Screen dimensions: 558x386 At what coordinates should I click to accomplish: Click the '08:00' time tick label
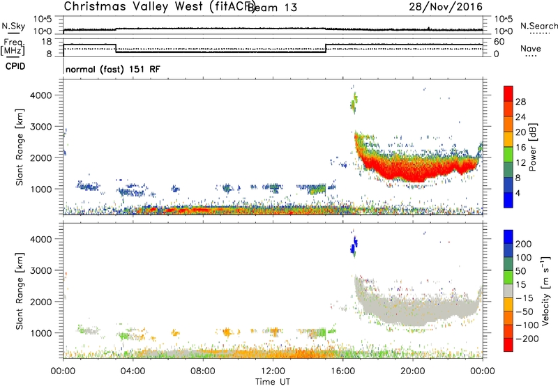click(x=203, y=371)
